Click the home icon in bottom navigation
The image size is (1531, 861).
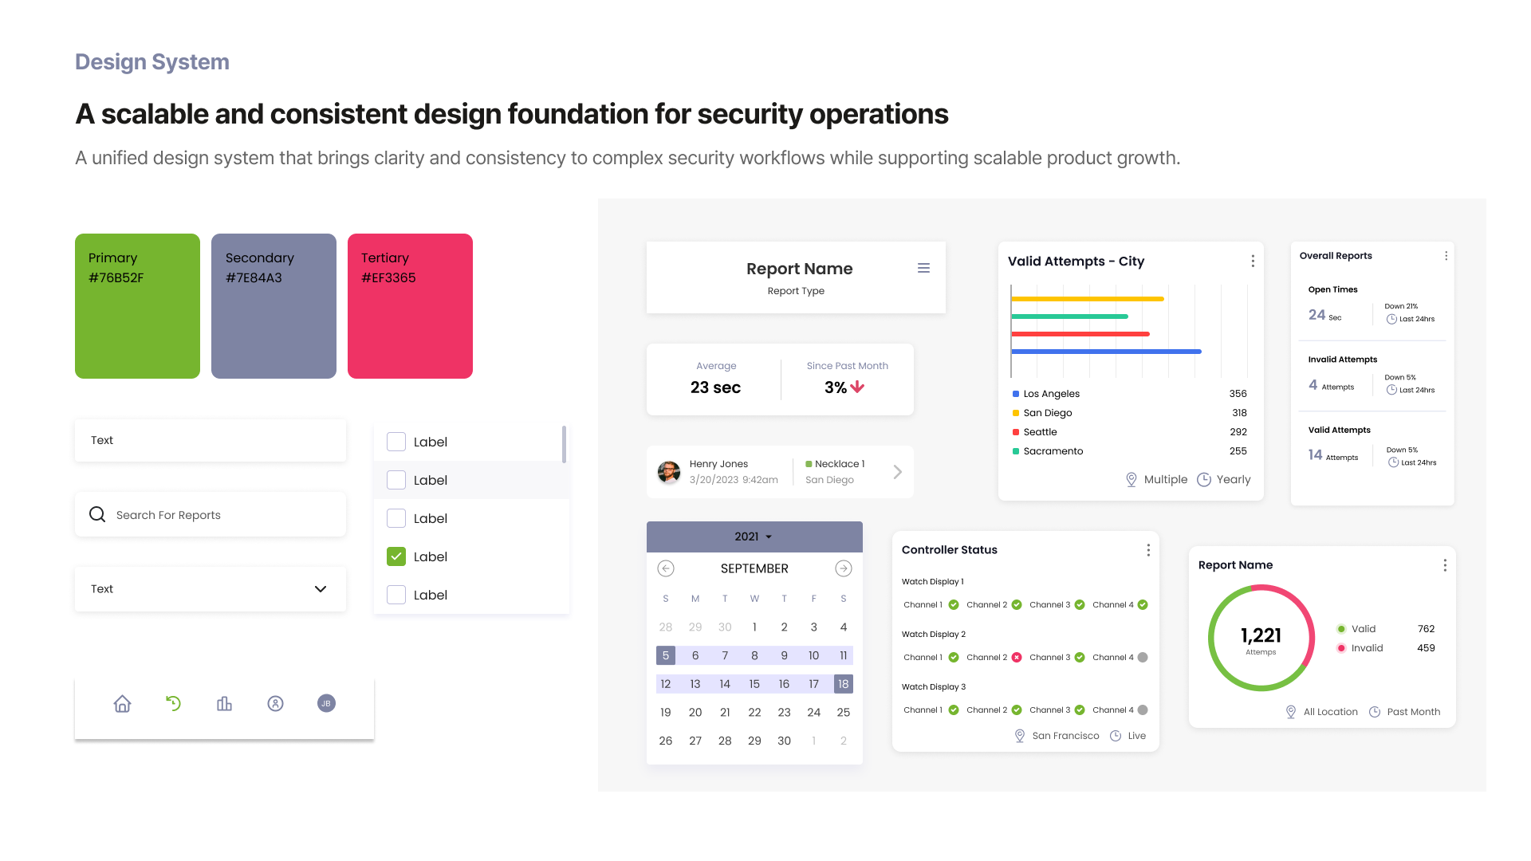pos(122,704)
